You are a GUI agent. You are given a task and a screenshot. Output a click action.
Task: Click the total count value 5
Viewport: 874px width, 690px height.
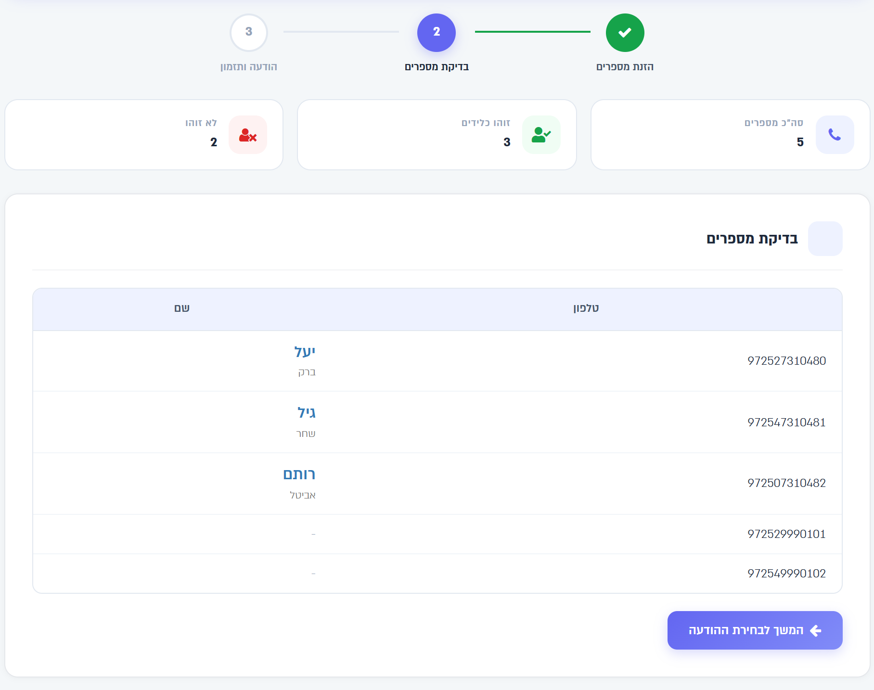point(800,142)
